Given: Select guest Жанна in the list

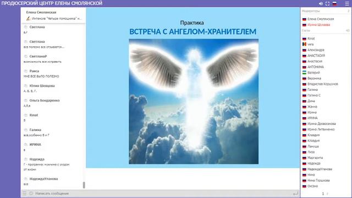Looking at the screenshot, I should [312, 107].
